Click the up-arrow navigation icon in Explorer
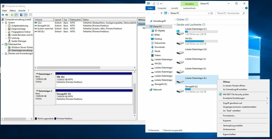This screenshot has width=272, height=139. [162, 13]
